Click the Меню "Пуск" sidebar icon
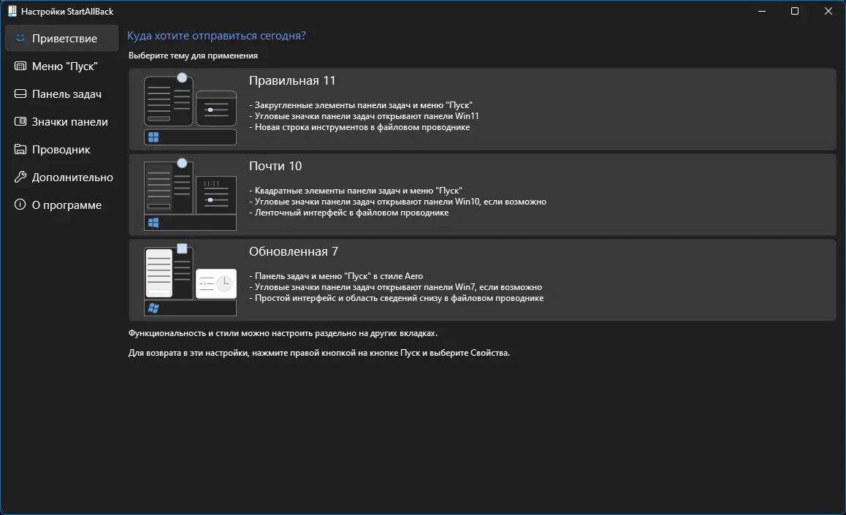The width and height of the screenshot is (846, 515). (20, 66)
